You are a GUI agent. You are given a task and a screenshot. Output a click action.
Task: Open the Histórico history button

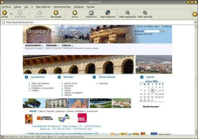pos(91,14)
